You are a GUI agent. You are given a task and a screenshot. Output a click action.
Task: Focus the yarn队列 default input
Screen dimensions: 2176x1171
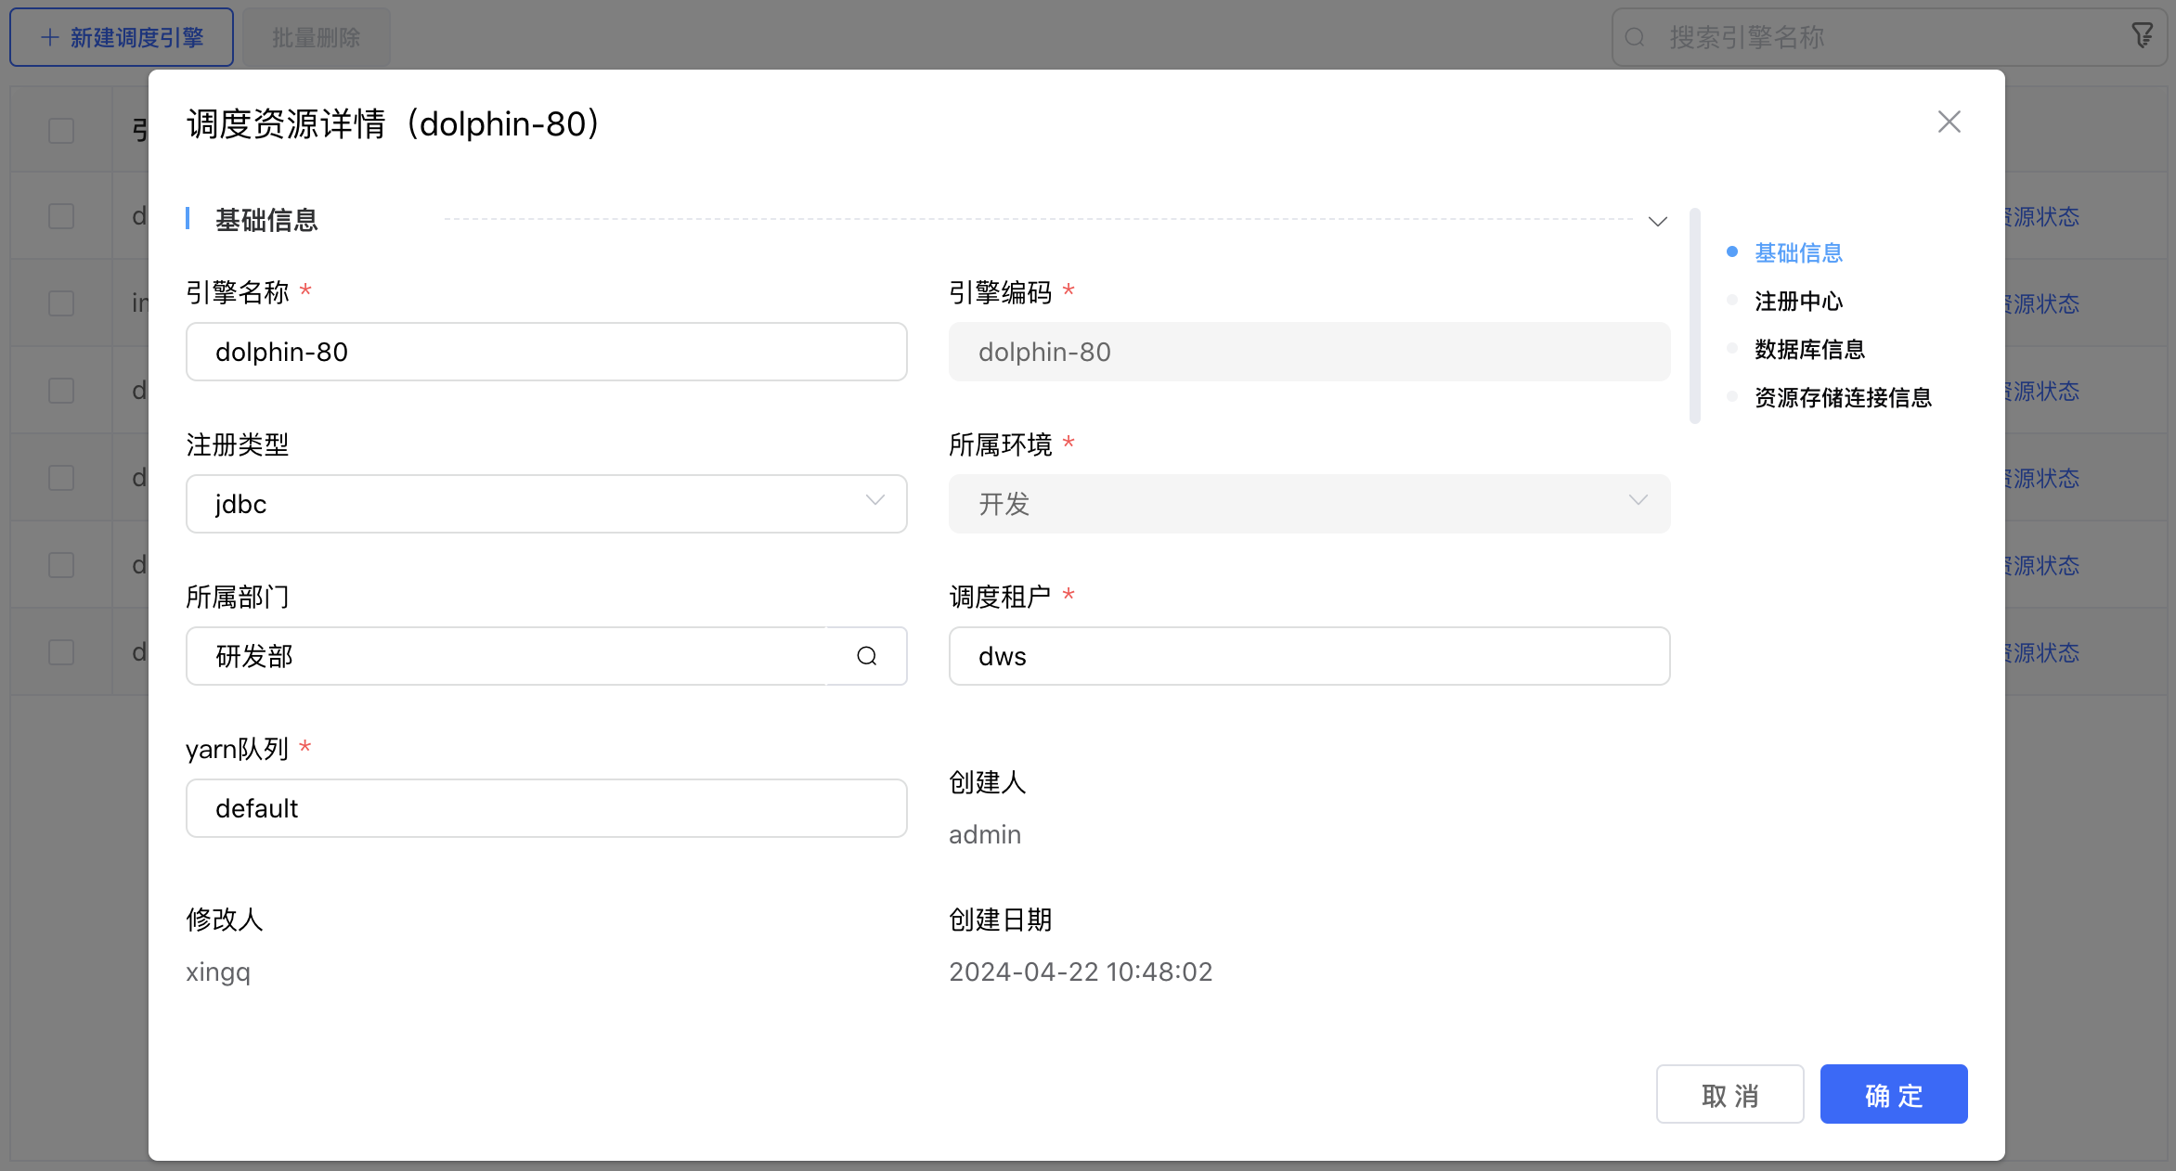[x=546, y=808]
